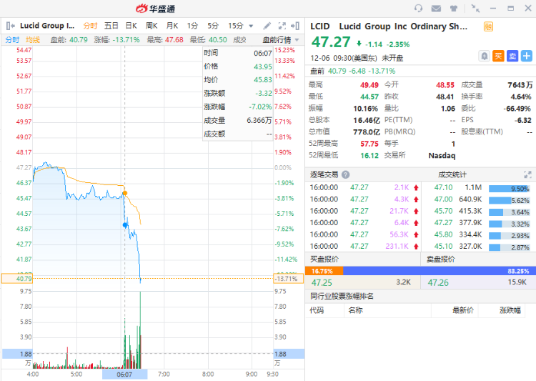Click the compact mode arrows icon in title bar
Image resolution: width=536 pixels, height=381 pixels.
point(475,8)
